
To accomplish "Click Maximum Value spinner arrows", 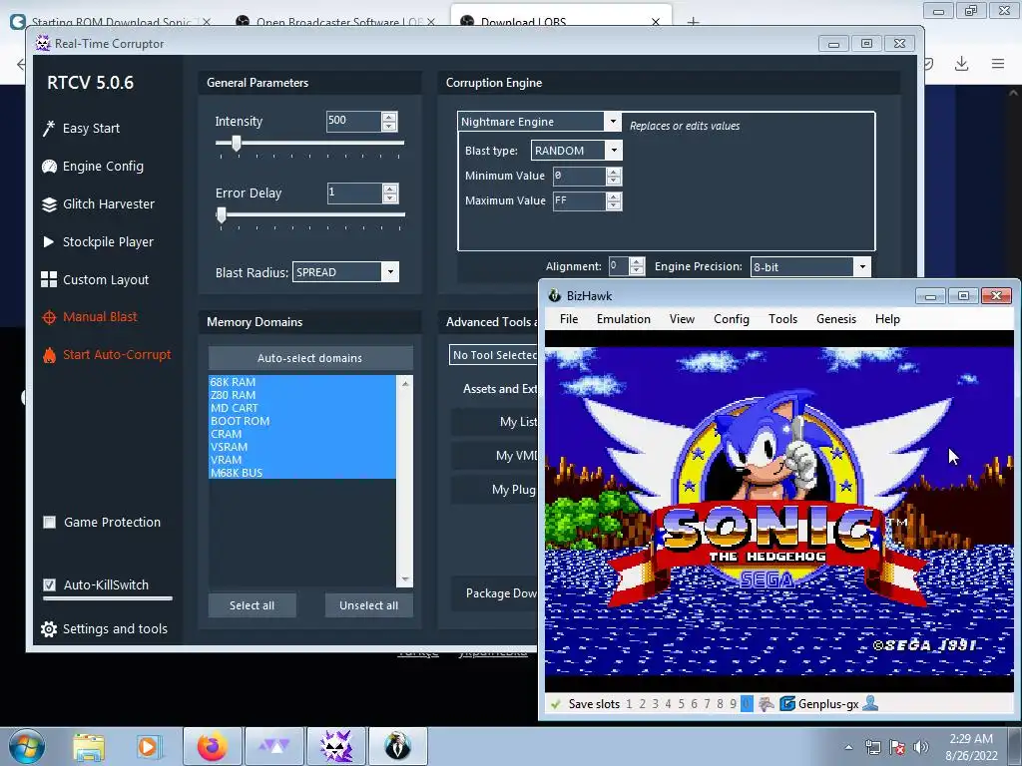I will [614, 200].
